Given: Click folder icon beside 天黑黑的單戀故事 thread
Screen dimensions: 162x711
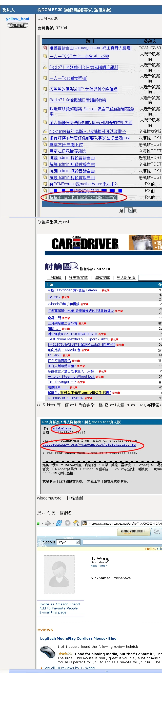Looking at the screenshot, I should 45,89.
